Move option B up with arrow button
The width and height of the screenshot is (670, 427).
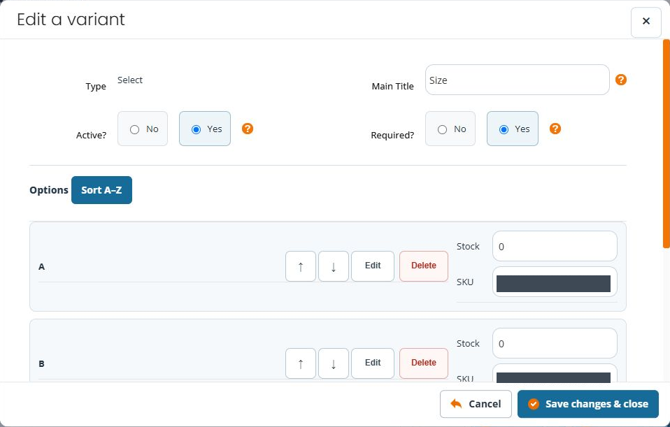(x=301, y=363)
